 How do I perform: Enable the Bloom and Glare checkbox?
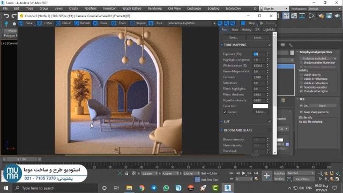point(269,130)
